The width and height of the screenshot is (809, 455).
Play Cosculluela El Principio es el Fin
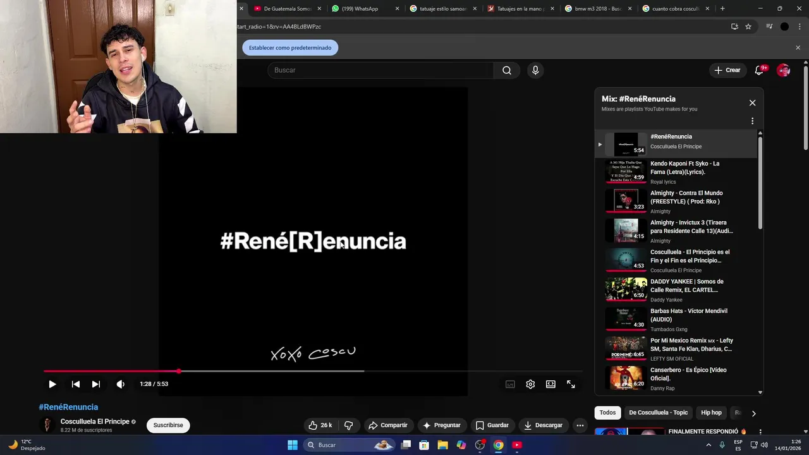click(x=676, y=260)
